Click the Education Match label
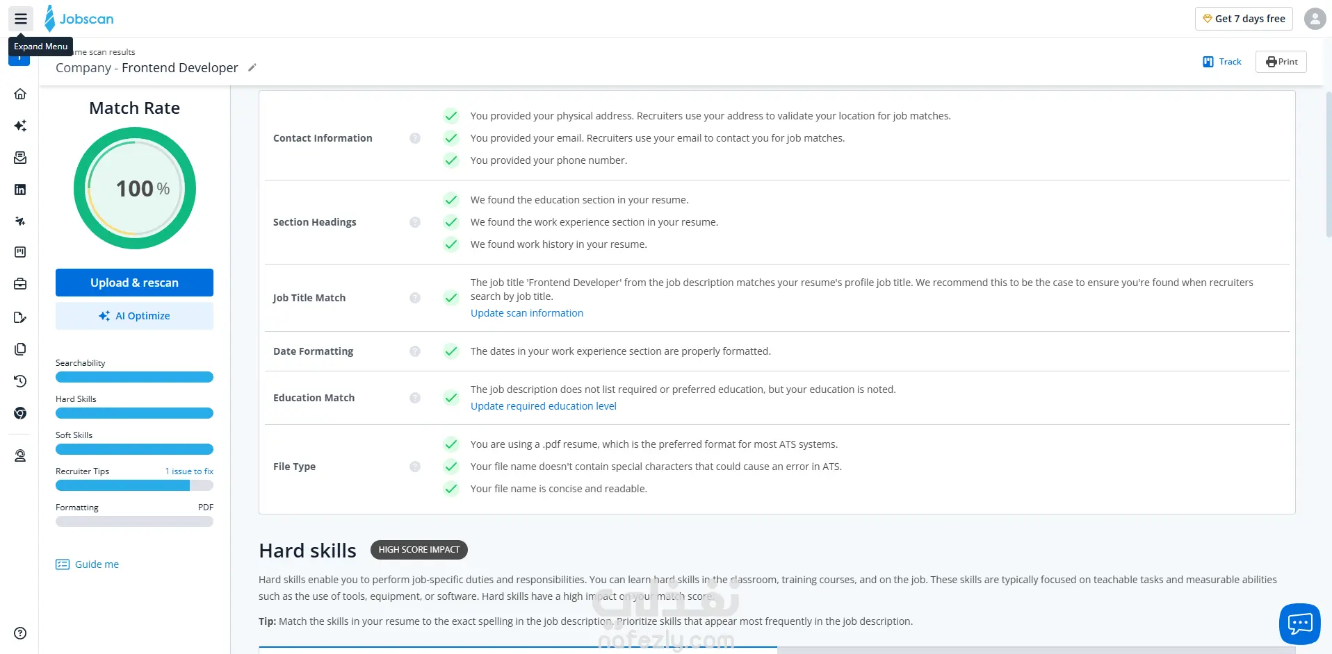 click(314, 398)
